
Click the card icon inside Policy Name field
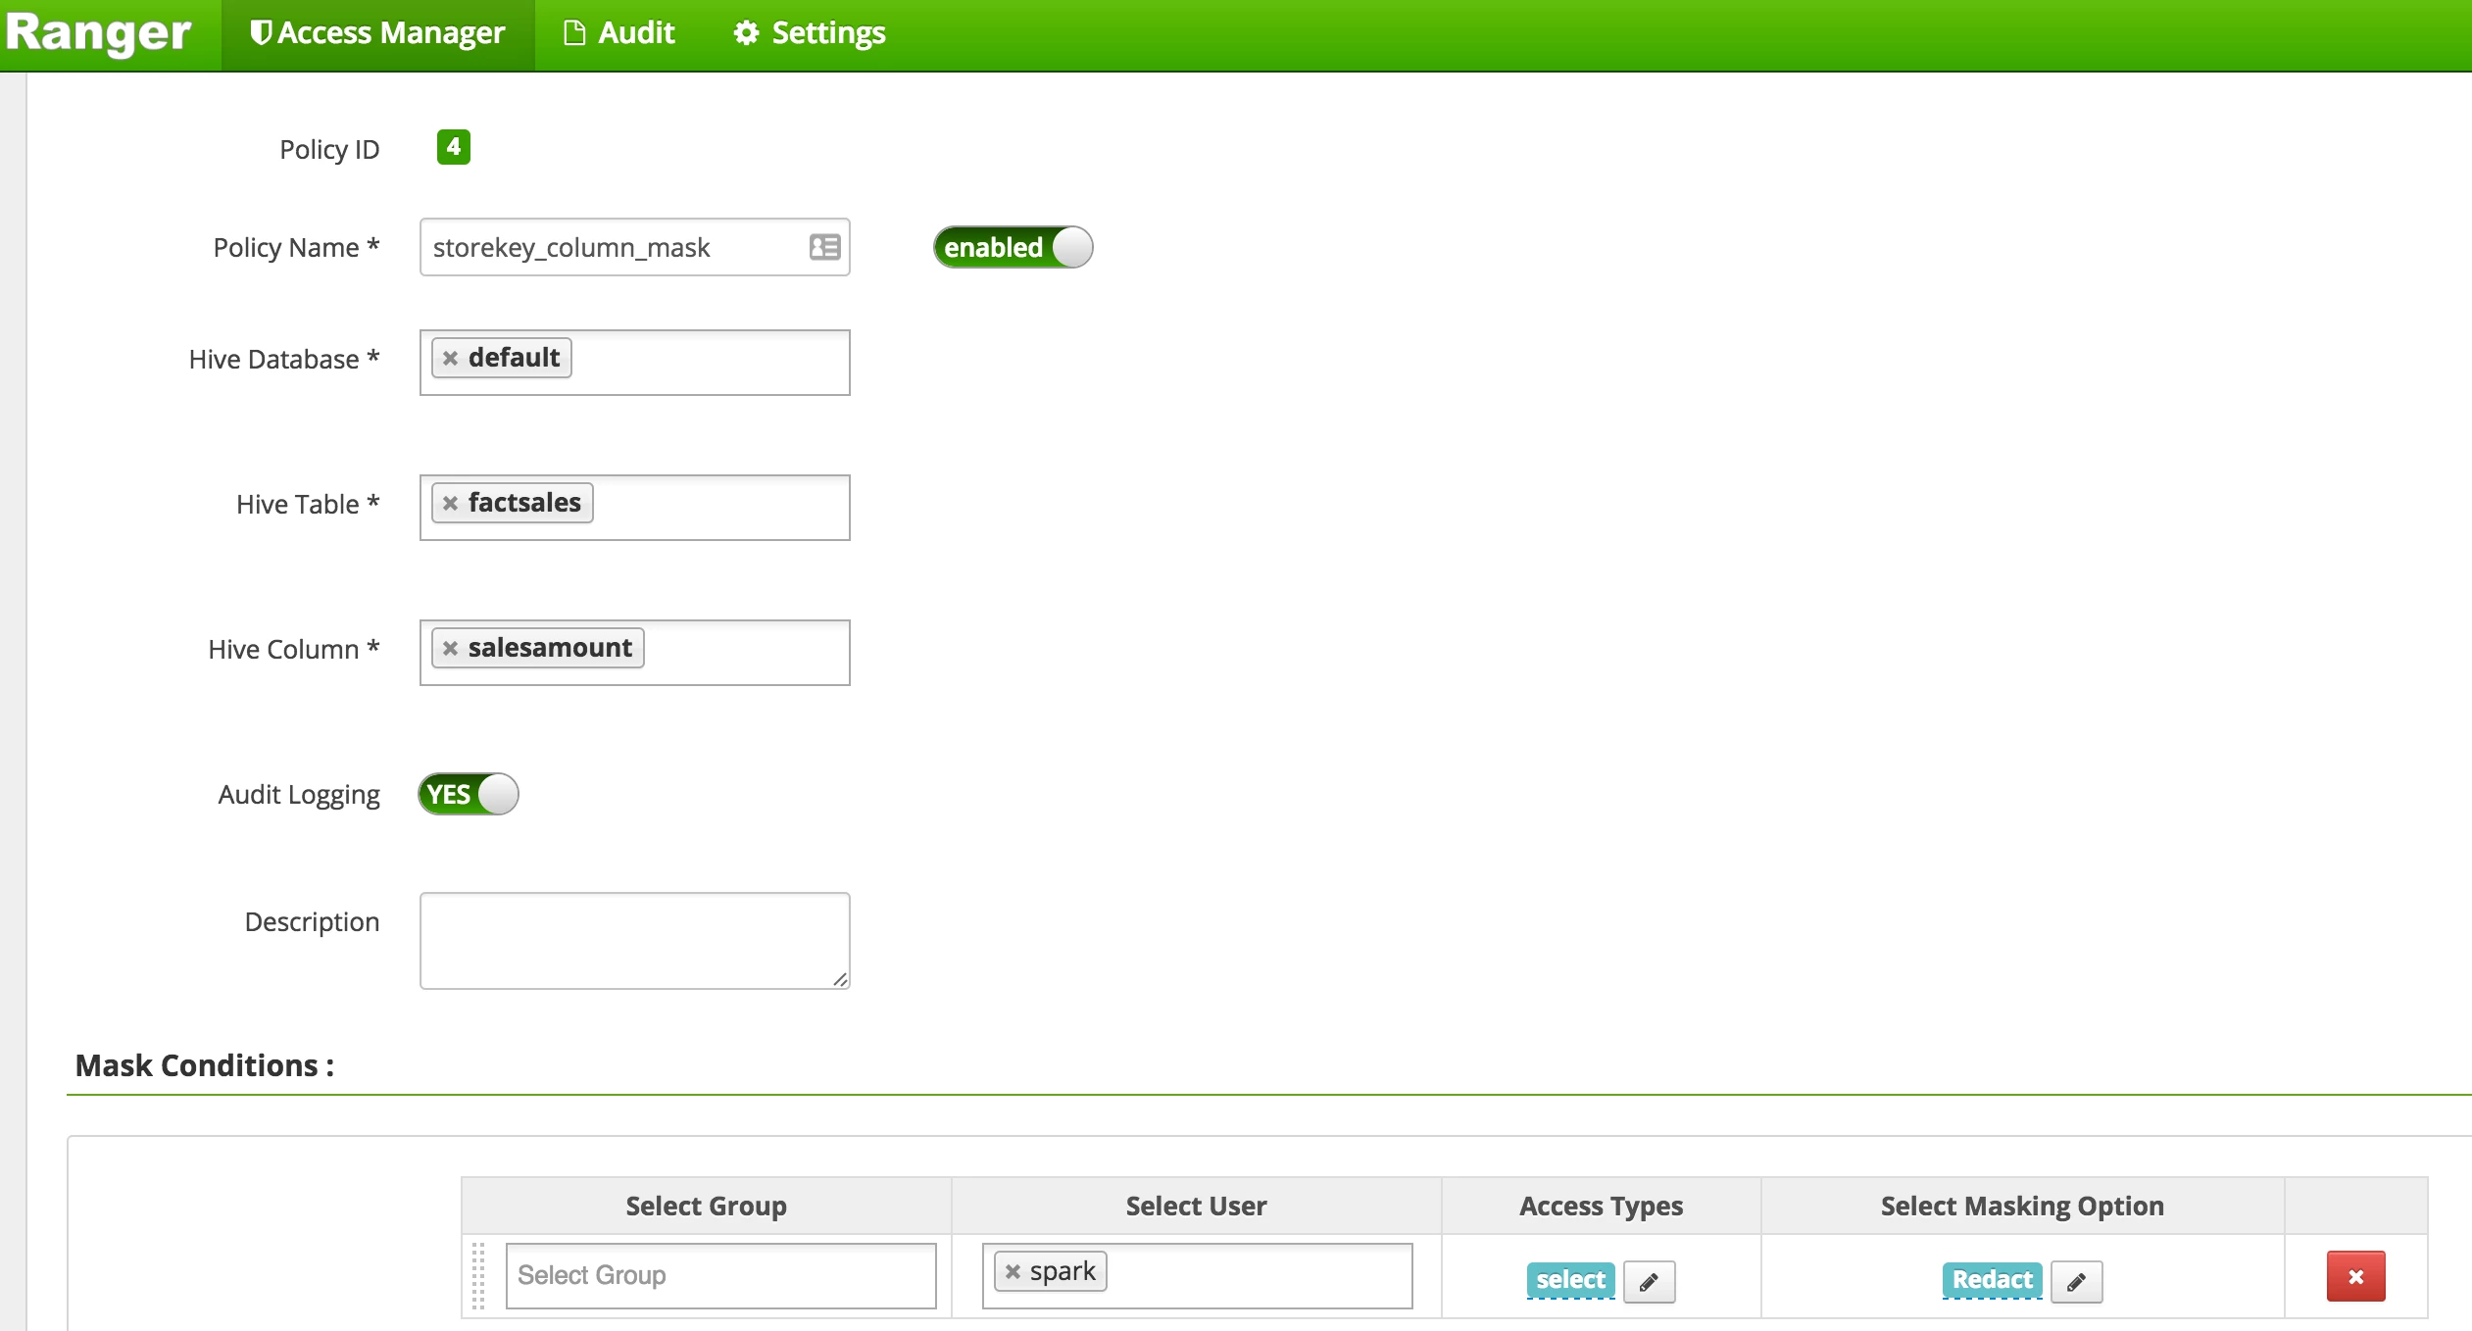[x=824, y=247]
